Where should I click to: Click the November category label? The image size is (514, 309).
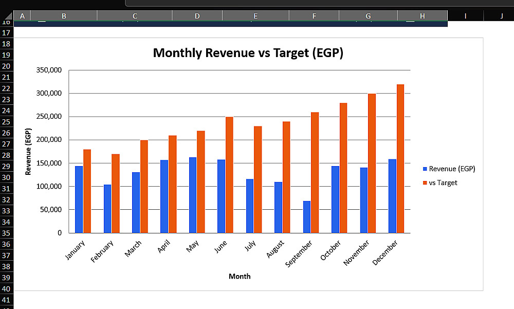click(356, 252)
